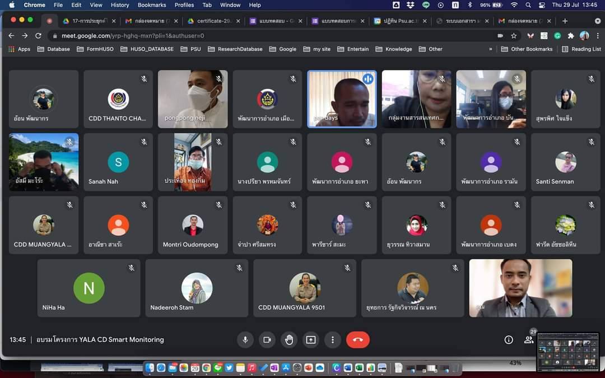Click the forward navigation arrow
The height and width of the screenshot is (378, 605).
tap(25, 35)
